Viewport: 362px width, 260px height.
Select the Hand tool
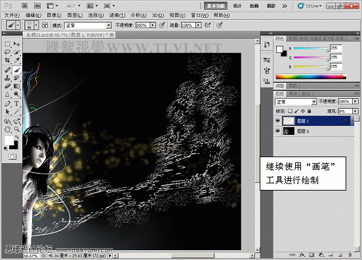[x=7, y=129]
